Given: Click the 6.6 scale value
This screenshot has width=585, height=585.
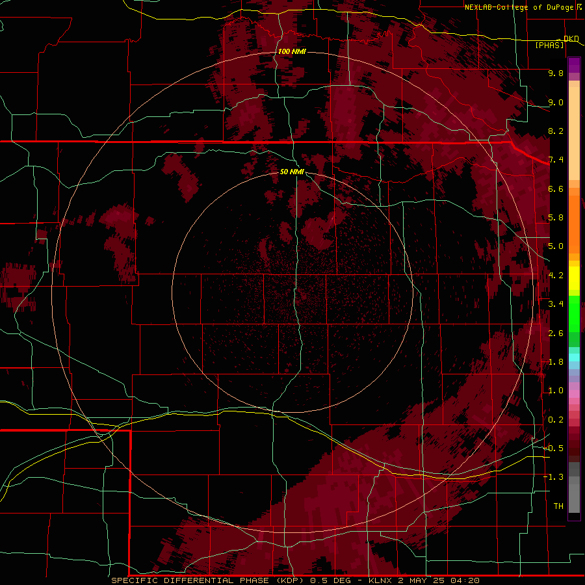Looking at the screenshot, I should (556, 188).
